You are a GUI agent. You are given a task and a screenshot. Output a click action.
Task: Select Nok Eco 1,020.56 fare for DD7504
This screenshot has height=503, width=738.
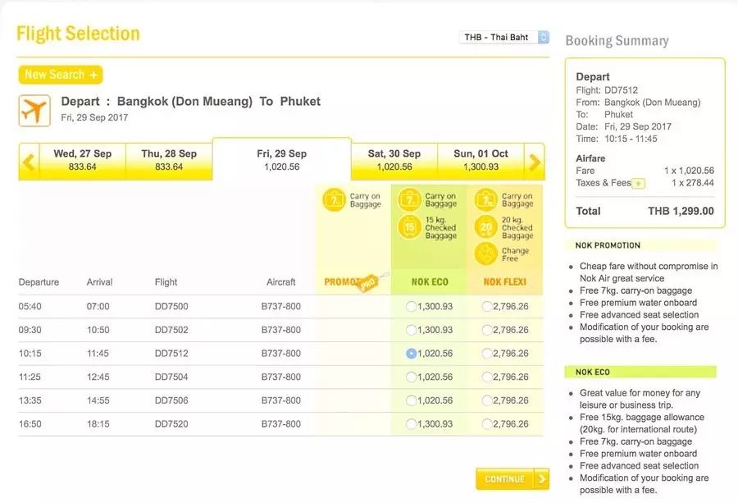tap(411, 377)
